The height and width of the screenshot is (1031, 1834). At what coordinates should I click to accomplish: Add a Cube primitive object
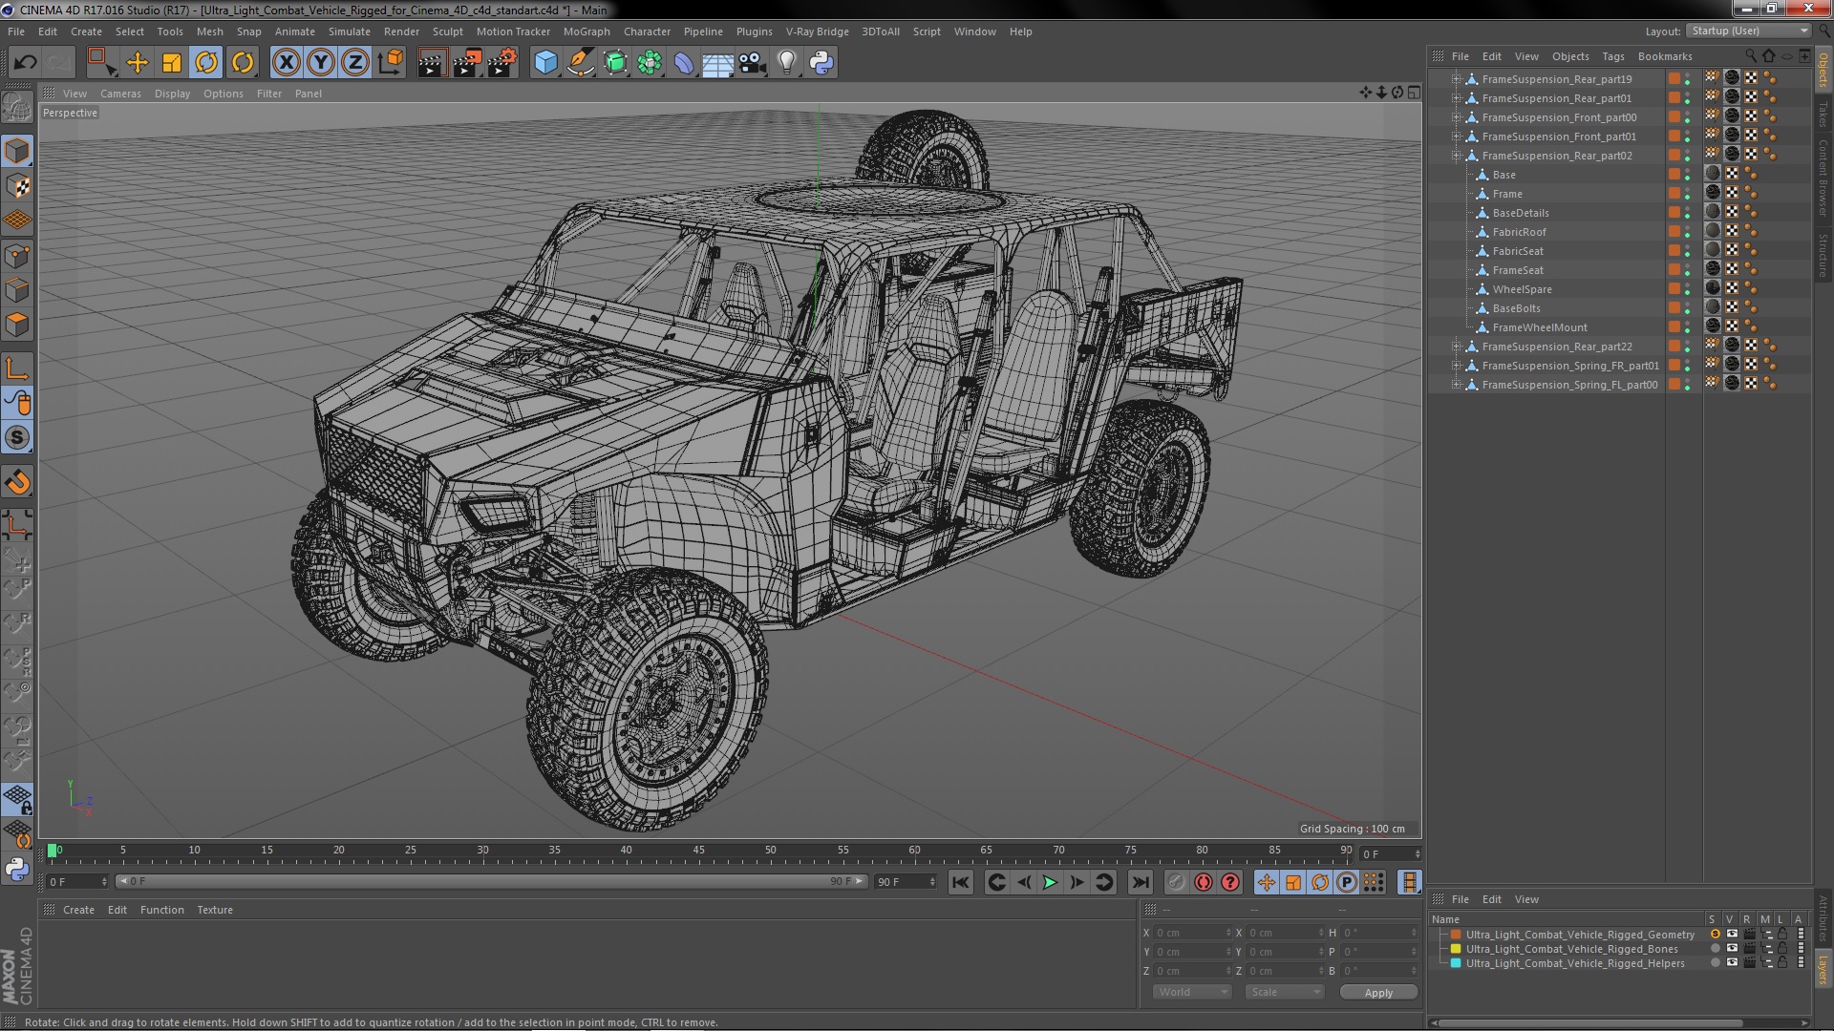pos(545,63)
